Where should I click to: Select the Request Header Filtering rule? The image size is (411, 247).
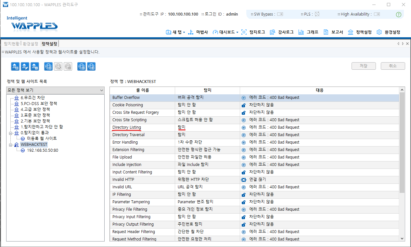click(x=134, y=232)
